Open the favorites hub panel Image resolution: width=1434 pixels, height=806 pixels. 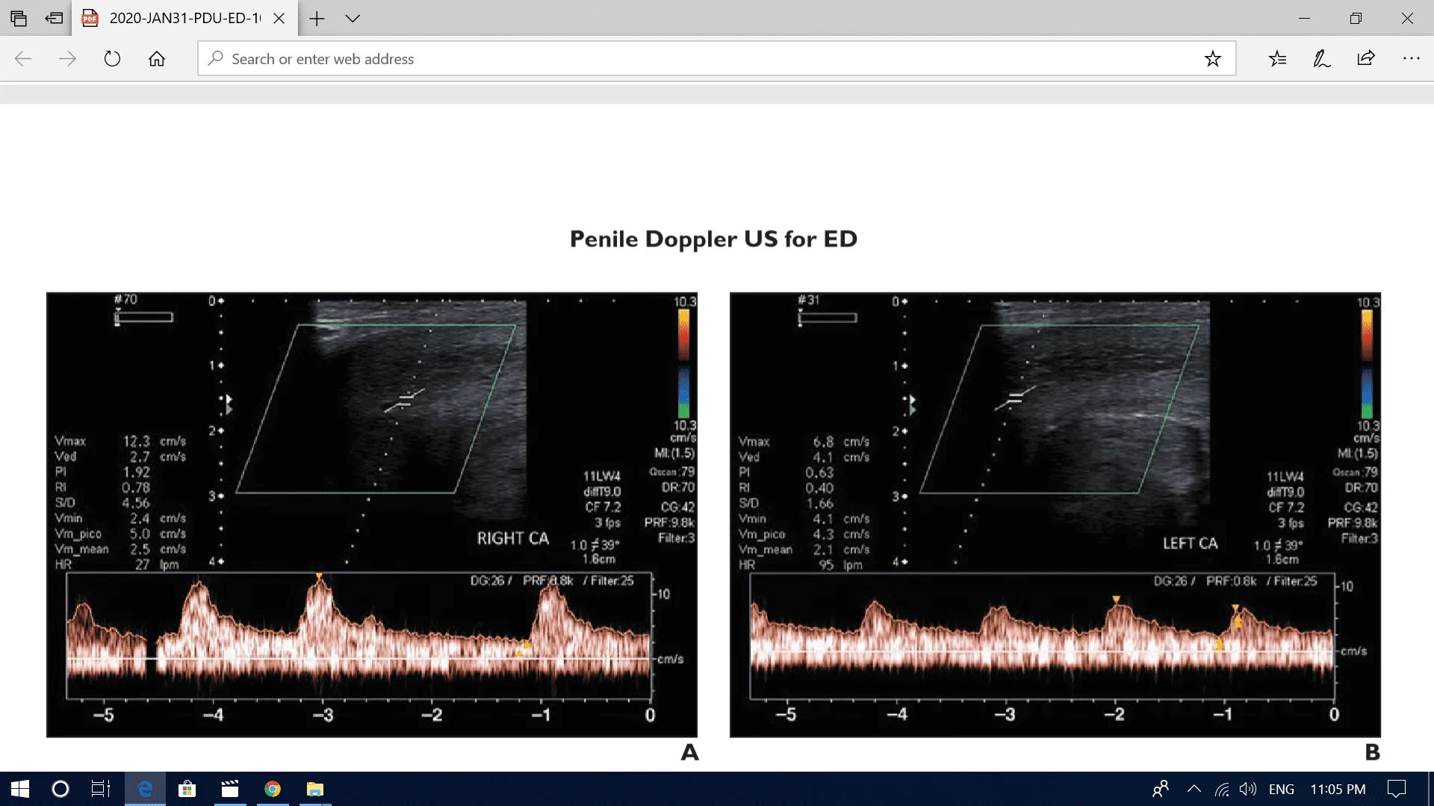pos(1278,58)
